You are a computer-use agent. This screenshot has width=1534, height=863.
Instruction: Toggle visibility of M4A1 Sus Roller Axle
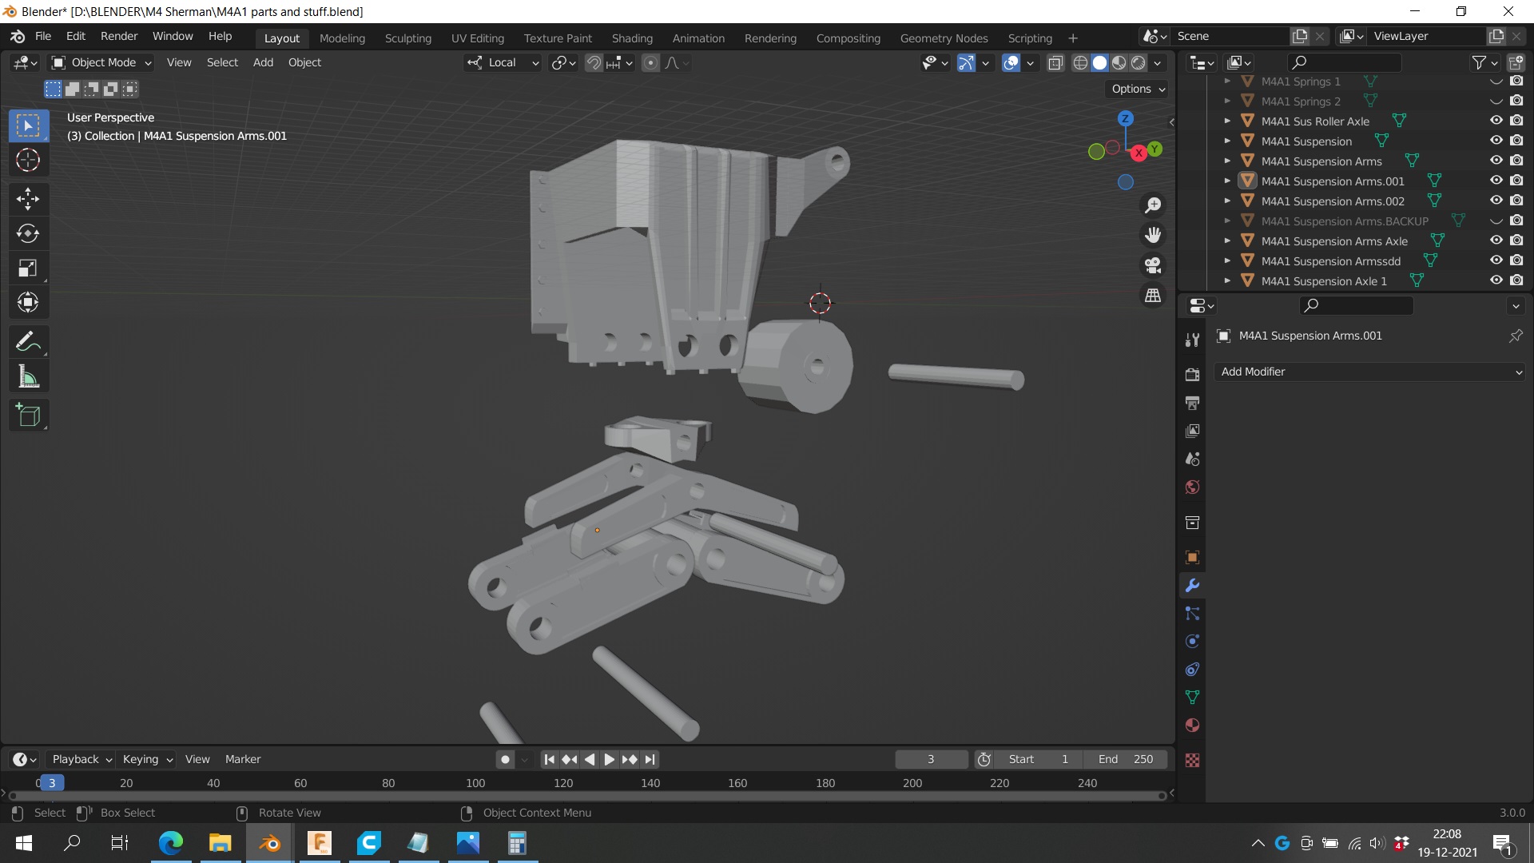[x=1496, y=121]
